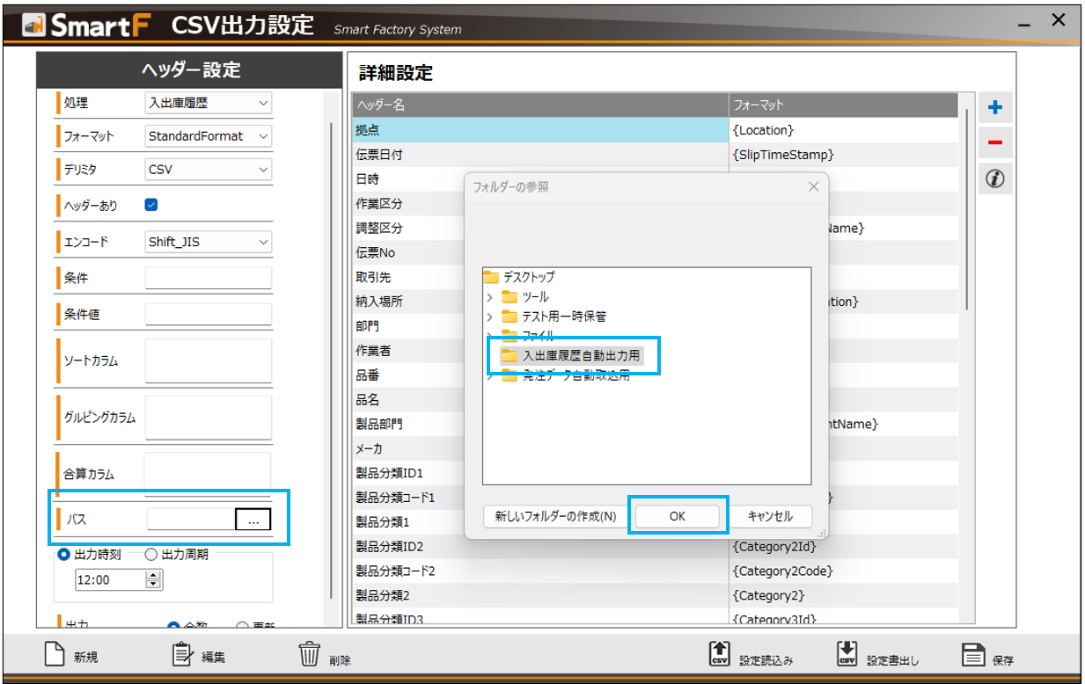Select the 出力時刻 radio button

[63, 555]
